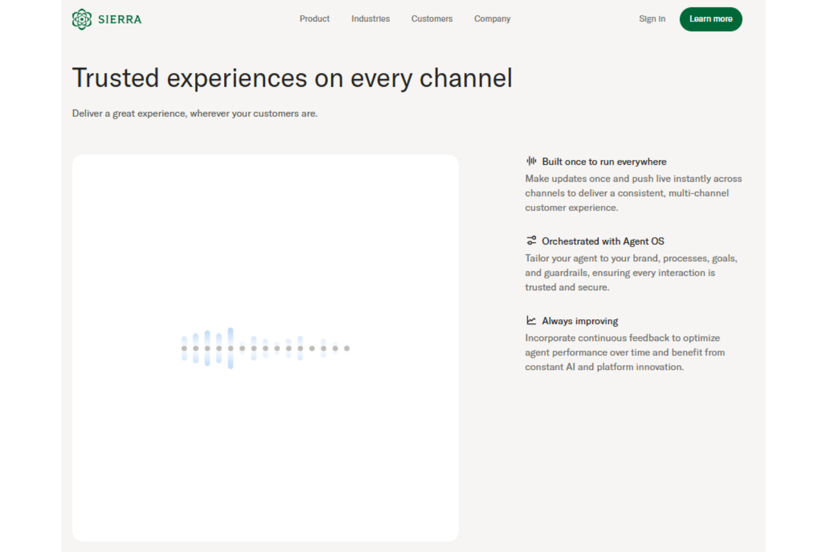Click the voice waveform animation in the card
Viewport: 827px width, 552px height.
[x=265, y=348]
